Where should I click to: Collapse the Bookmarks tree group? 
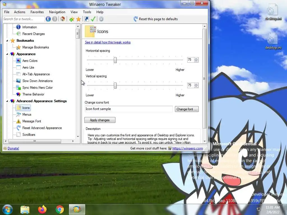tap(7, 41)
